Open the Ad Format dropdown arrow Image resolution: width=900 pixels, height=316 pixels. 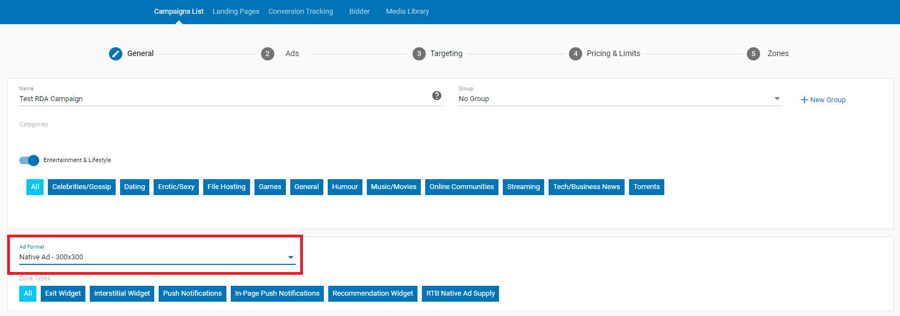tap(291, 257)
